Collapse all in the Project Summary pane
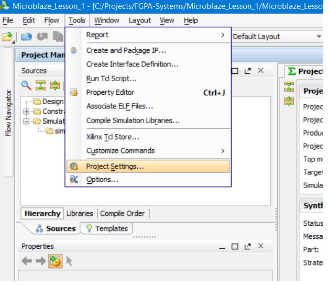 point(289,87)
